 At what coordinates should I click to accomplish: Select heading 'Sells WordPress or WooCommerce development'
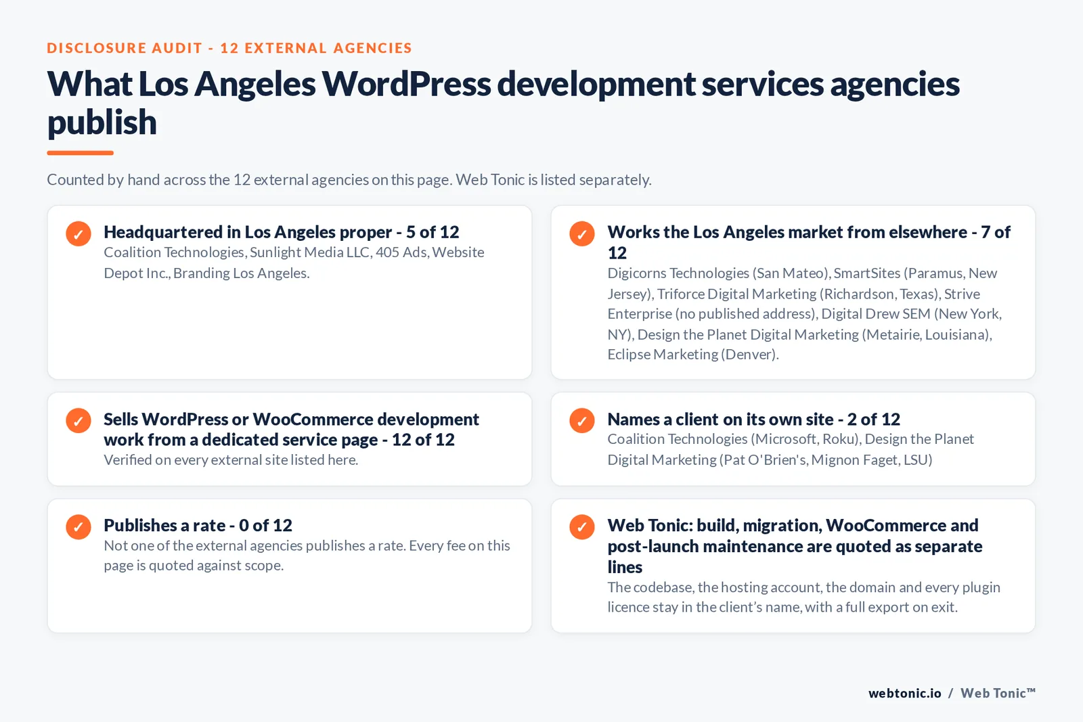291,420
